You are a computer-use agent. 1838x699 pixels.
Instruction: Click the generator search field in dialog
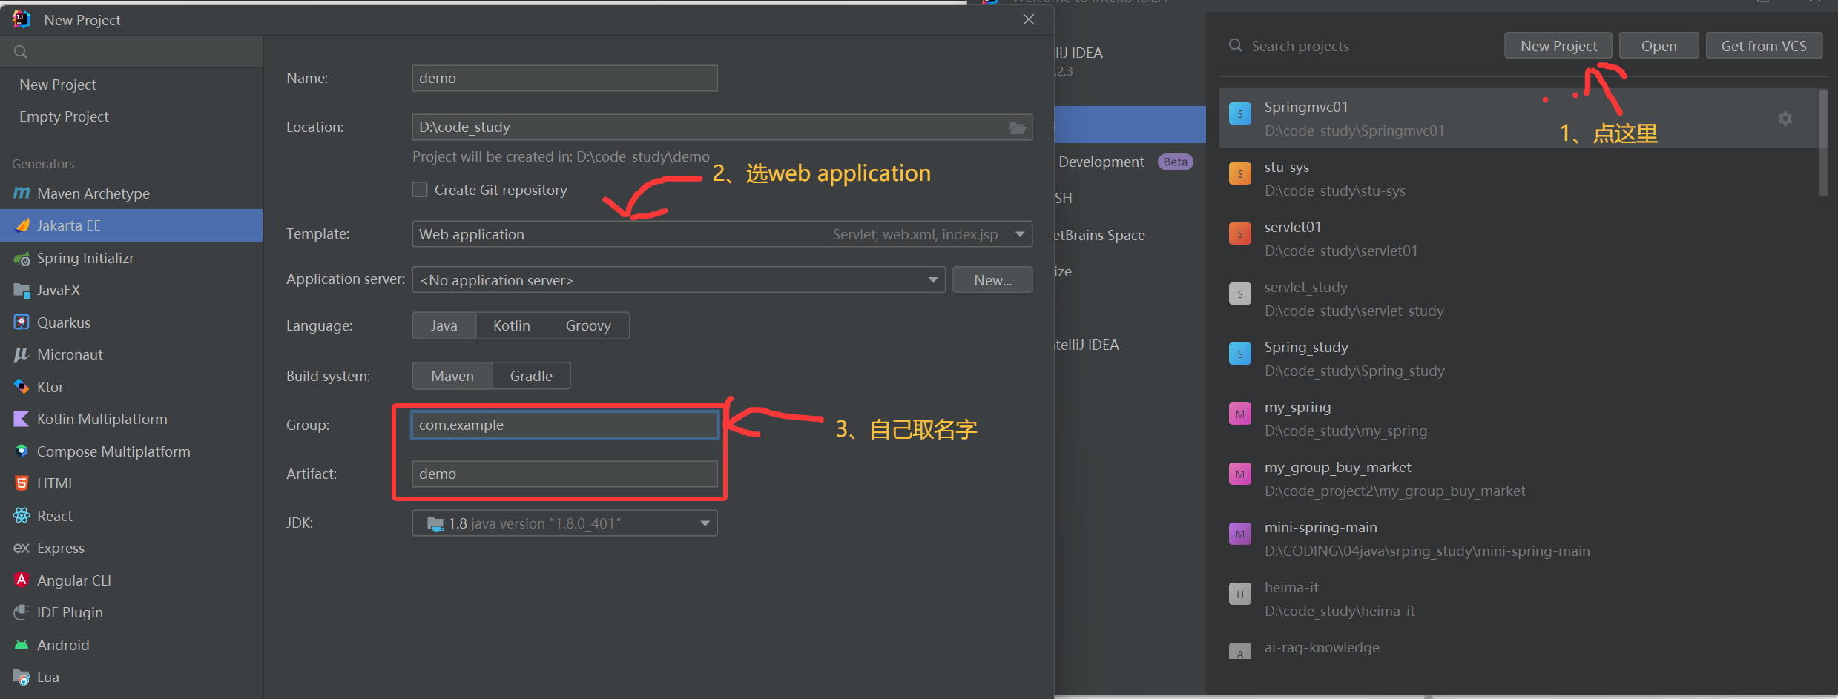[131, 52]
